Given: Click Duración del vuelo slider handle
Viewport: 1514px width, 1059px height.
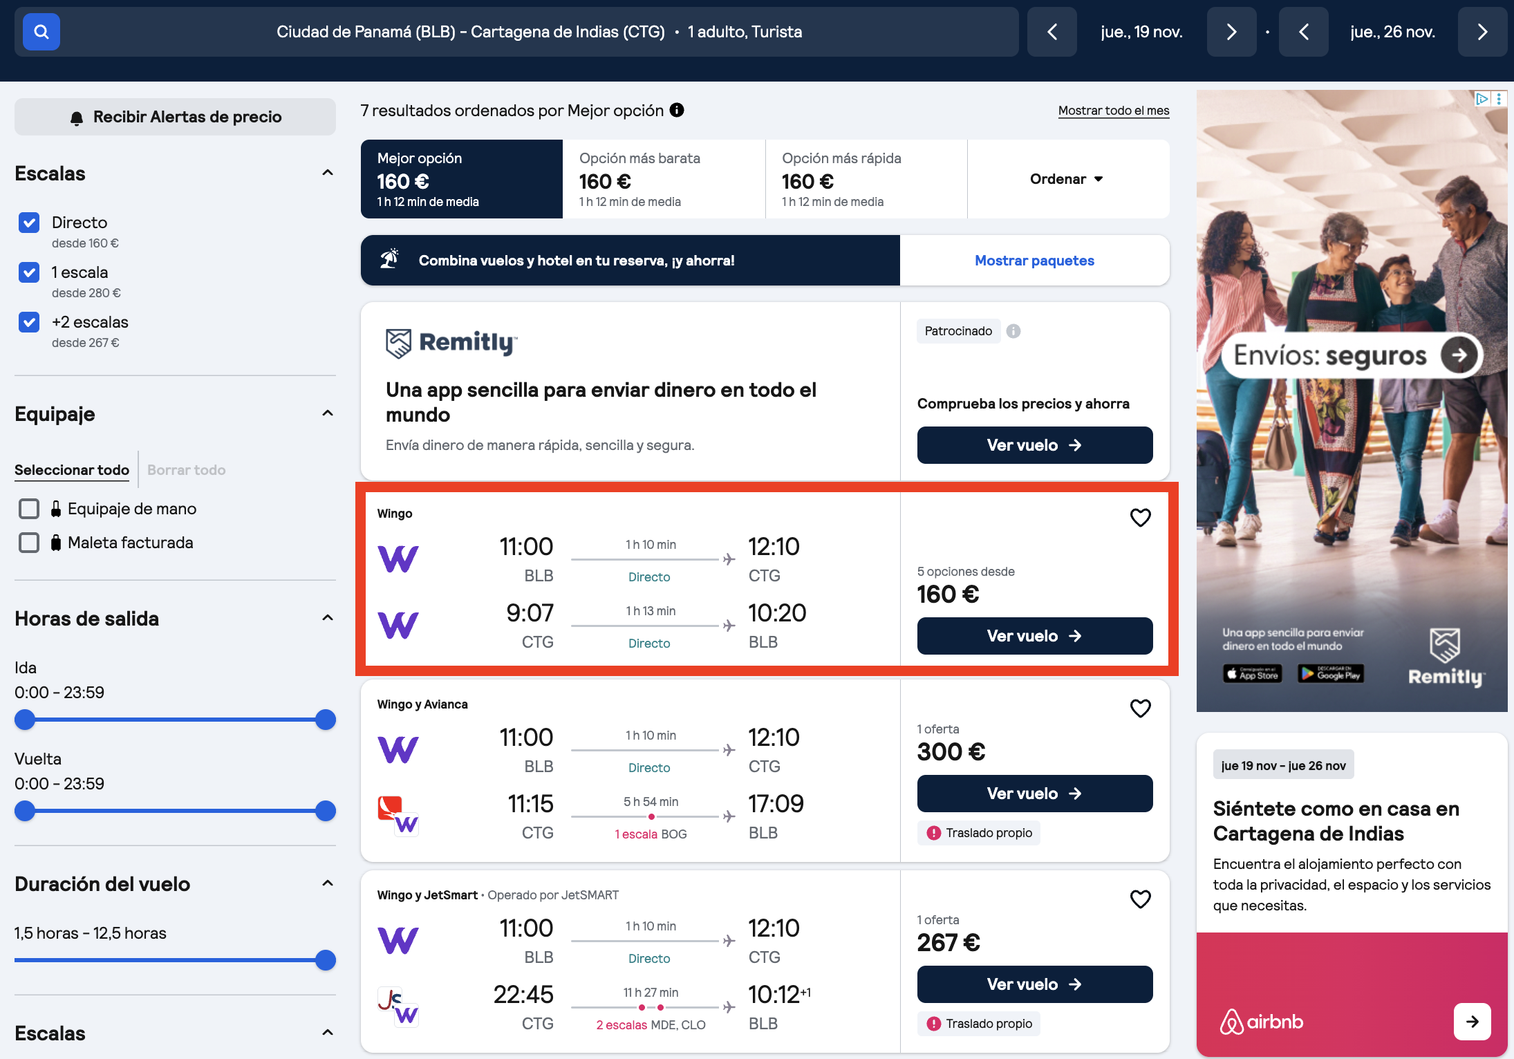Looking at the screenshot, I should [326, 960].
